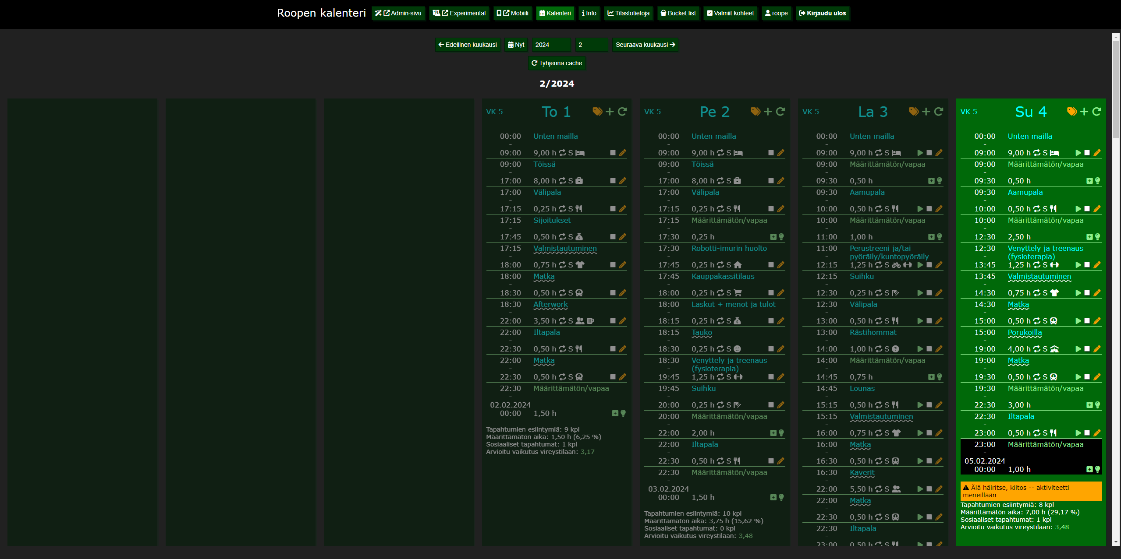Image resolution: width=1121 pixels, height=559 pixels.
Task: Stop the Unten mailla event on To 1
Action: coord(613,153)
